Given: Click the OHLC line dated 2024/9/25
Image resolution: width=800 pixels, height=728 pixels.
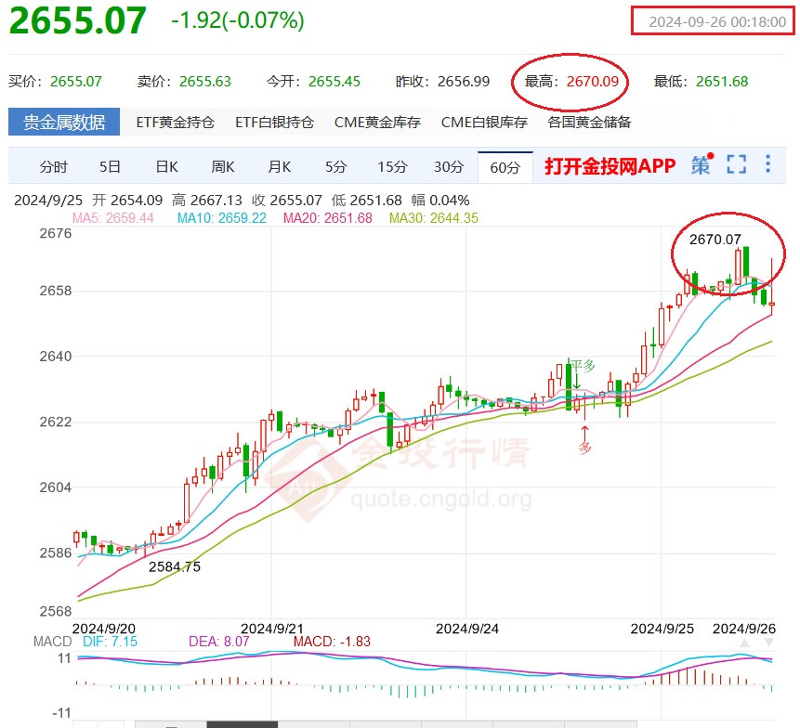Looking at the screenshot, I should coord(242,201).
